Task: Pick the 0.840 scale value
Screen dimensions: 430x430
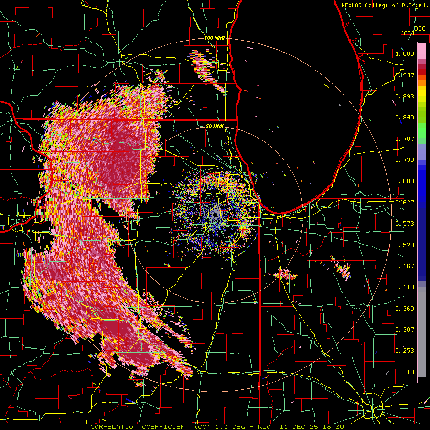Action: click(405, 118)
